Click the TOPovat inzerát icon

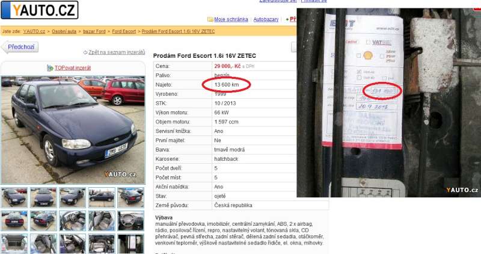50,68
